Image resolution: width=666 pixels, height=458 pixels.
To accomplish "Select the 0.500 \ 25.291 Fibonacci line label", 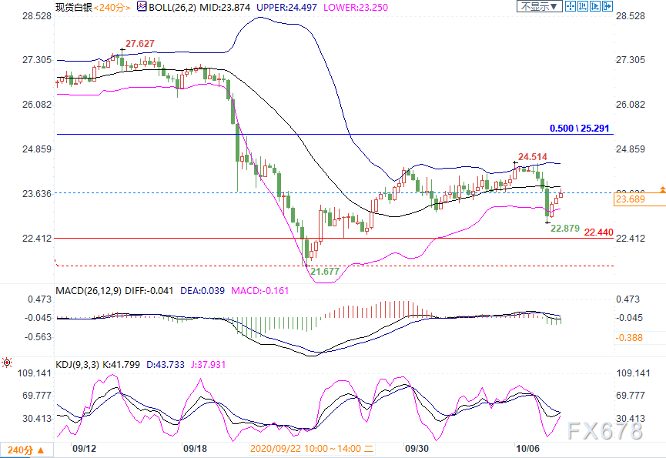I will [x=579, y=129].
